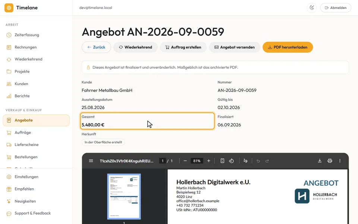Open Einstellungen in sidebar
The height and width of the screenshot is (224, 358).
tap(36, 177)
